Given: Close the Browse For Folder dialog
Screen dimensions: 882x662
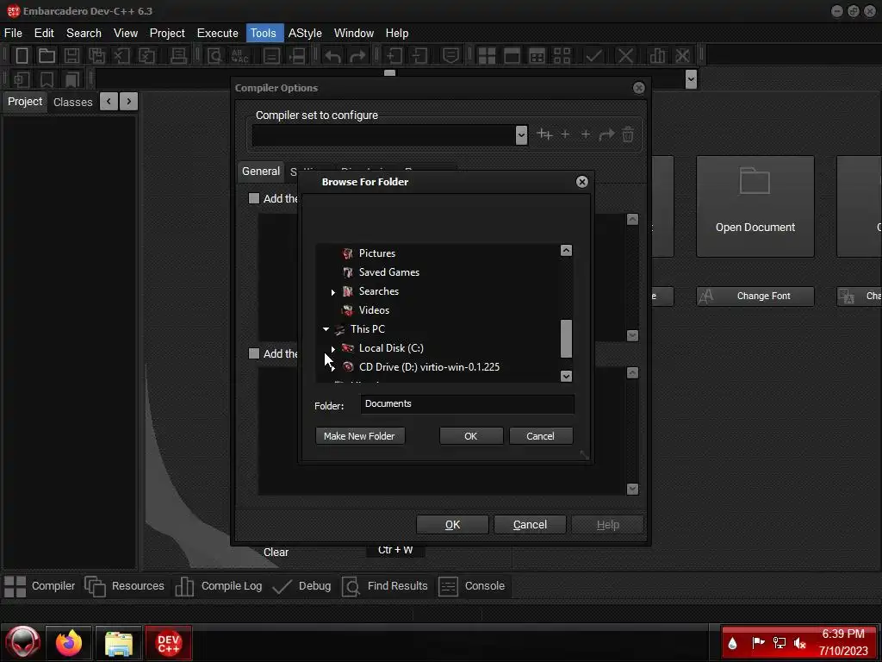Looking at the screenshot, I should point(582,182).
